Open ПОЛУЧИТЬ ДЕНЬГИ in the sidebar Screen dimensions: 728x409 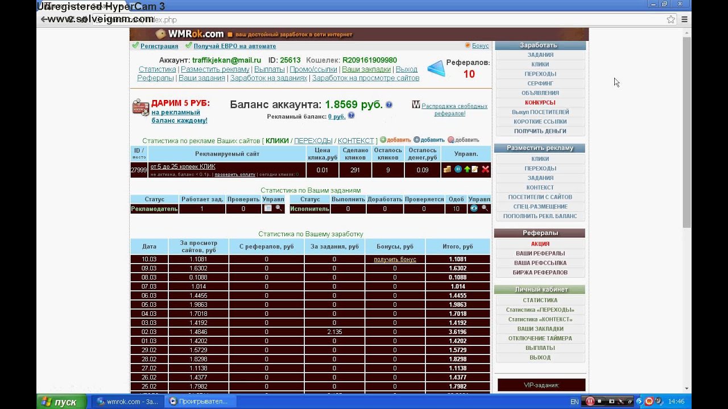point(540,131)
